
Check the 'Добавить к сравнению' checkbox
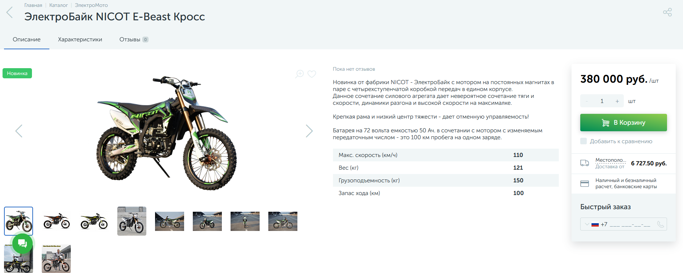click(x=584, y=141)
